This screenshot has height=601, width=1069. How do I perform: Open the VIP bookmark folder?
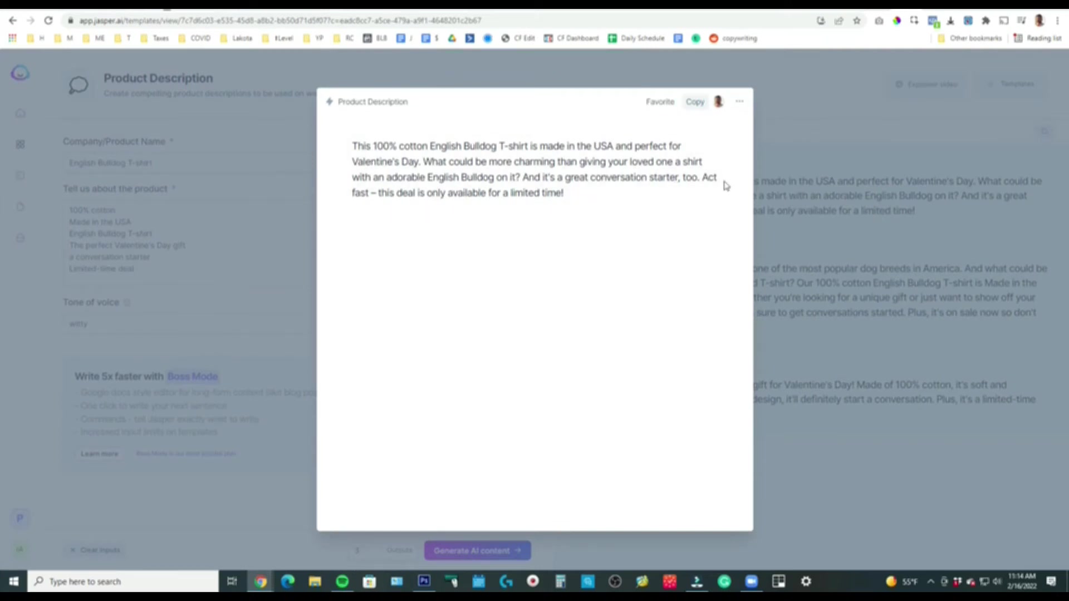[313, 38]
